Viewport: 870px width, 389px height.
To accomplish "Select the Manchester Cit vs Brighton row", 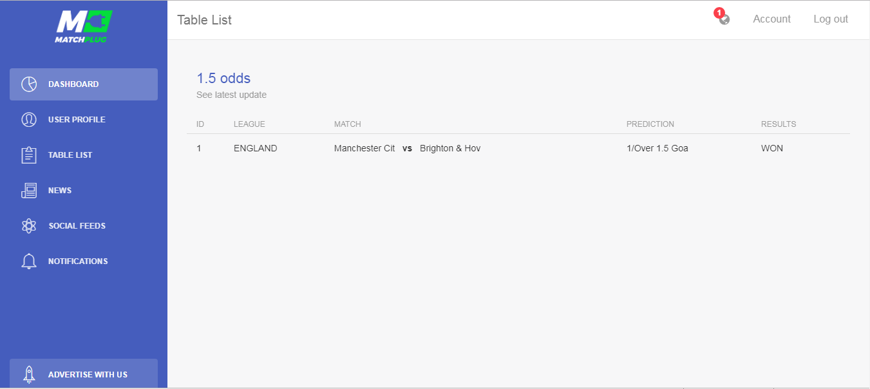I will pyautogui.click(x=518, y=149).
